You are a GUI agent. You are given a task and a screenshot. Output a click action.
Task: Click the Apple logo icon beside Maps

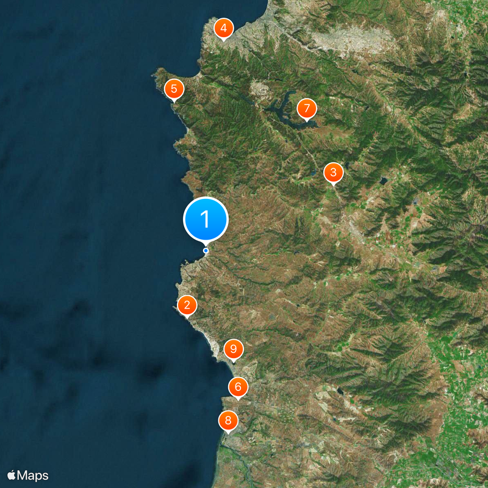tap(12, 475)
